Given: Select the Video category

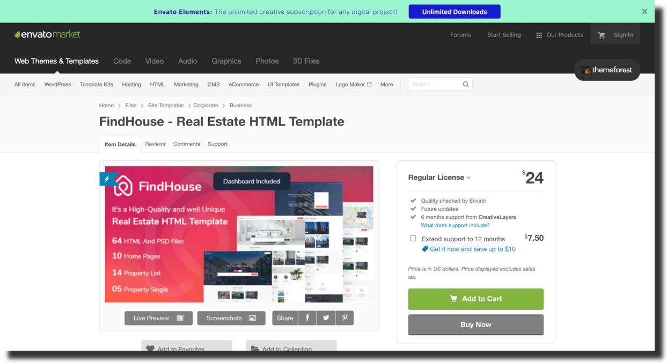Looking at the screenshot, I should pos(155,61).
